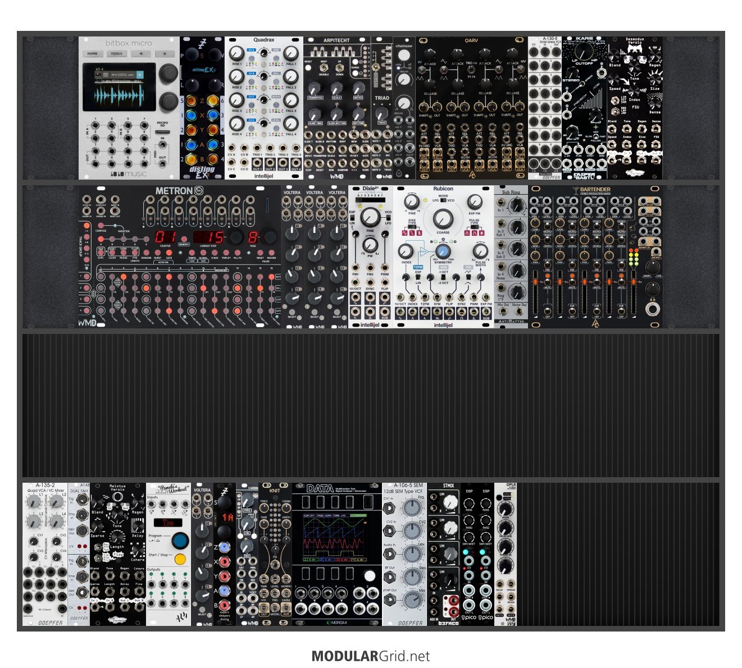Click the TRANSPOSE knob on Arpitecht

click(315, 89)
